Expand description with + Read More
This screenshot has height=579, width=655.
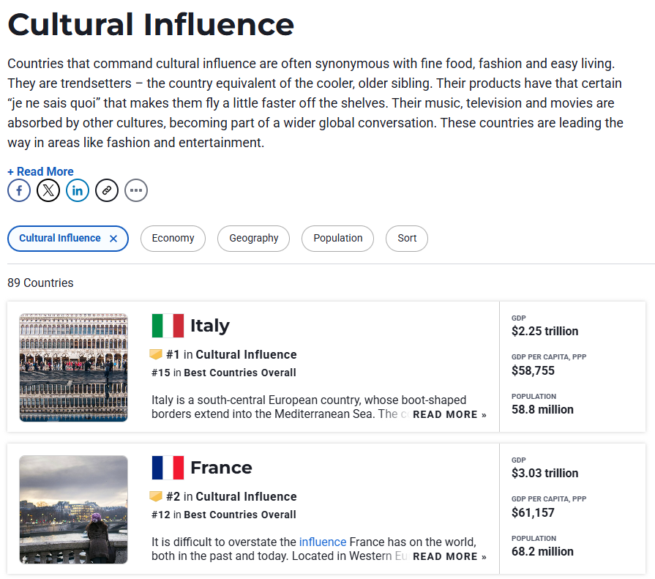point(40,171)
